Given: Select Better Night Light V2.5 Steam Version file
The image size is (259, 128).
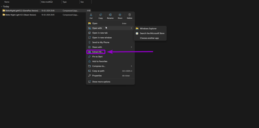Looking at the screenshot, I should (20, 15).
